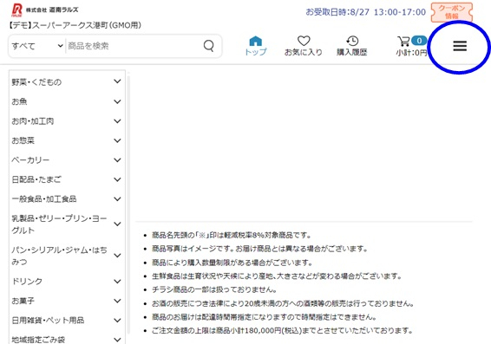Expand 一般食品・加工食品 chevron
Screen dimensions: 491x344
coord(117,199)
